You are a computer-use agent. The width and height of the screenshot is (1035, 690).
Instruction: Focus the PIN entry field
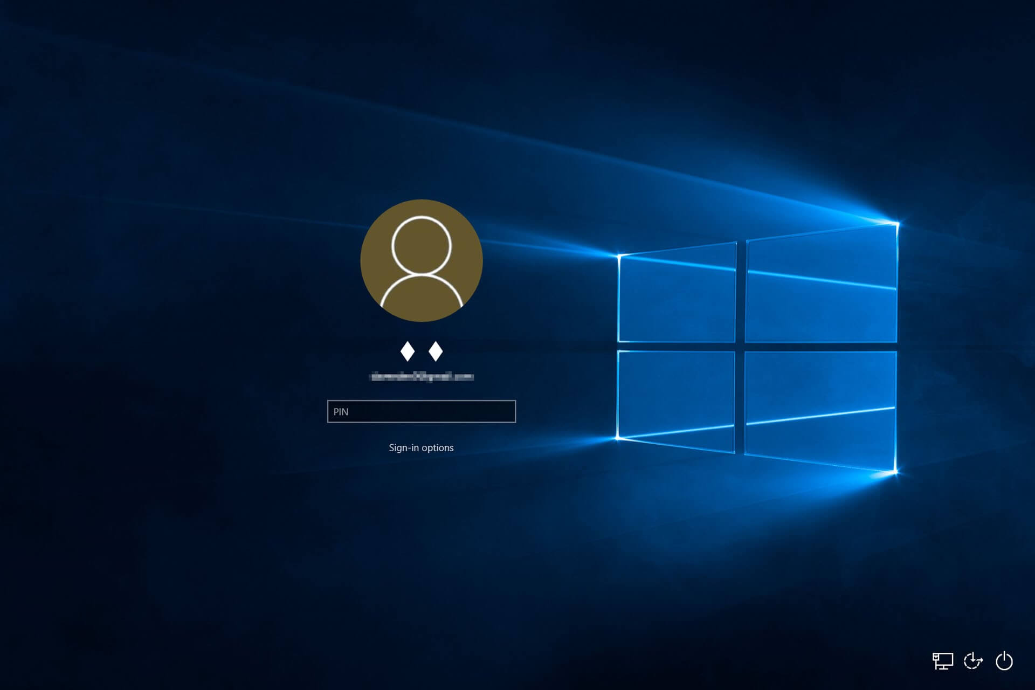click(421, 412)
